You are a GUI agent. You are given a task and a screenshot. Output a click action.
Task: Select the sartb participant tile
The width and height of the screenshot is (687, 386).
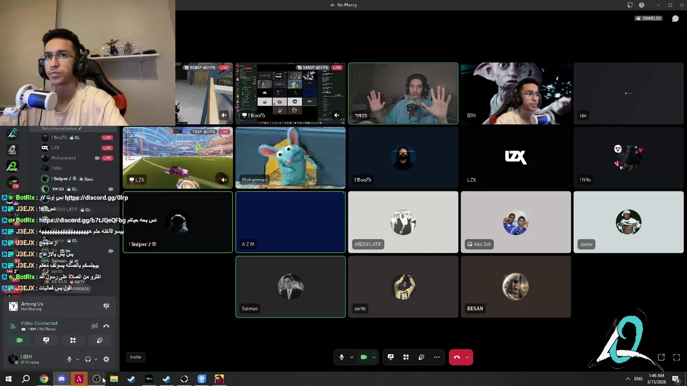point(403,287)
